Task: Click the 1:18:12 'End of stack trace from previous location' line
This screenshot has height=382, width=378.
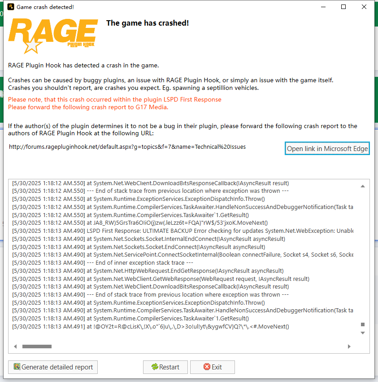Action: [x=151, y=191]
